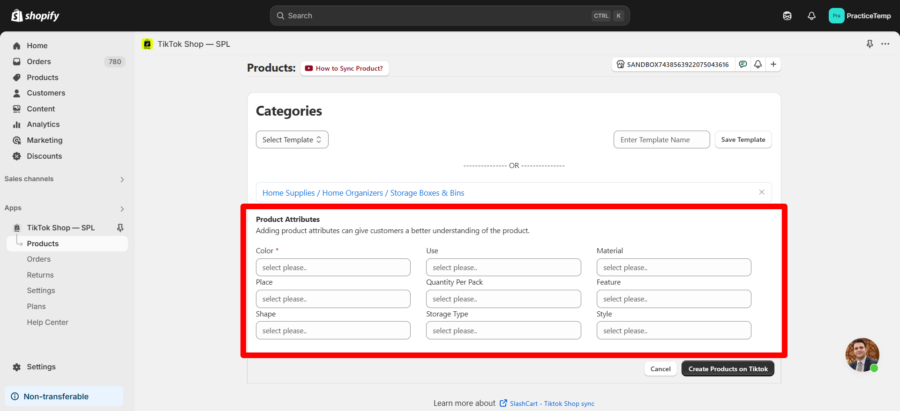Image resolution: width=900 pixels, height=411 pixels.
Task: Open the Select Template dropdown
Action: [x=292, y=139]
